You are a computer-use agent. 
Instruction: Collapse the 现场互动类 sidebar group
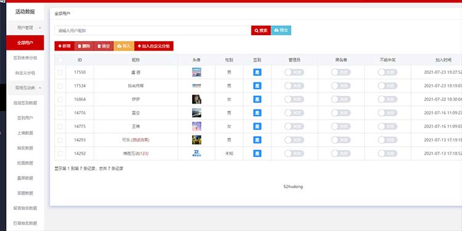click(x=25, y=88)
